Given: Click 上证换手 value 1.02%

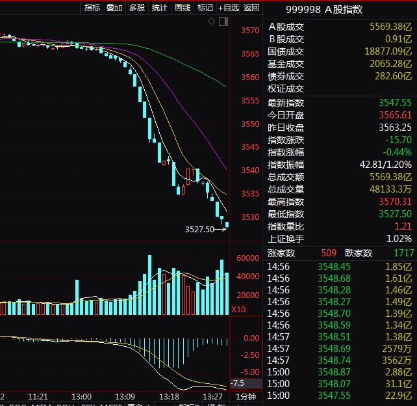Looking at the screenshot, I should (399, 239).
